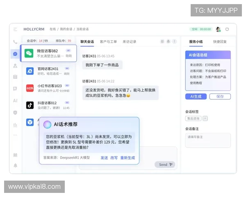Click the 保存 button
Image resolution: width=246 pixels, height=197 pixels.
(220, 96)
